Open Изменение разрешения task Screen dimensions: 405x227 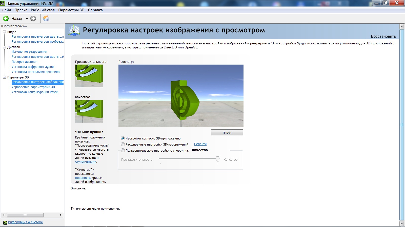click(29, 52)
